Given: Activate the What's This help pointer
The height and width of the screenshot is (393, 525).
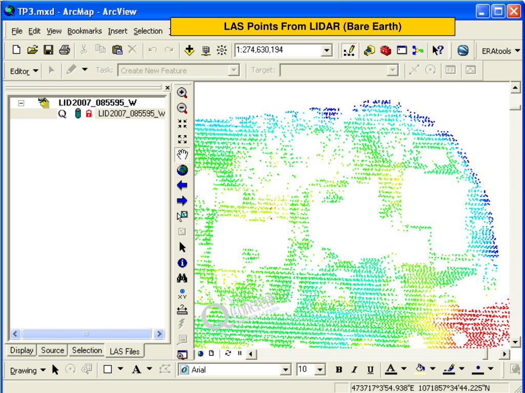Looking at the screenshot, I should coord(438,51).
